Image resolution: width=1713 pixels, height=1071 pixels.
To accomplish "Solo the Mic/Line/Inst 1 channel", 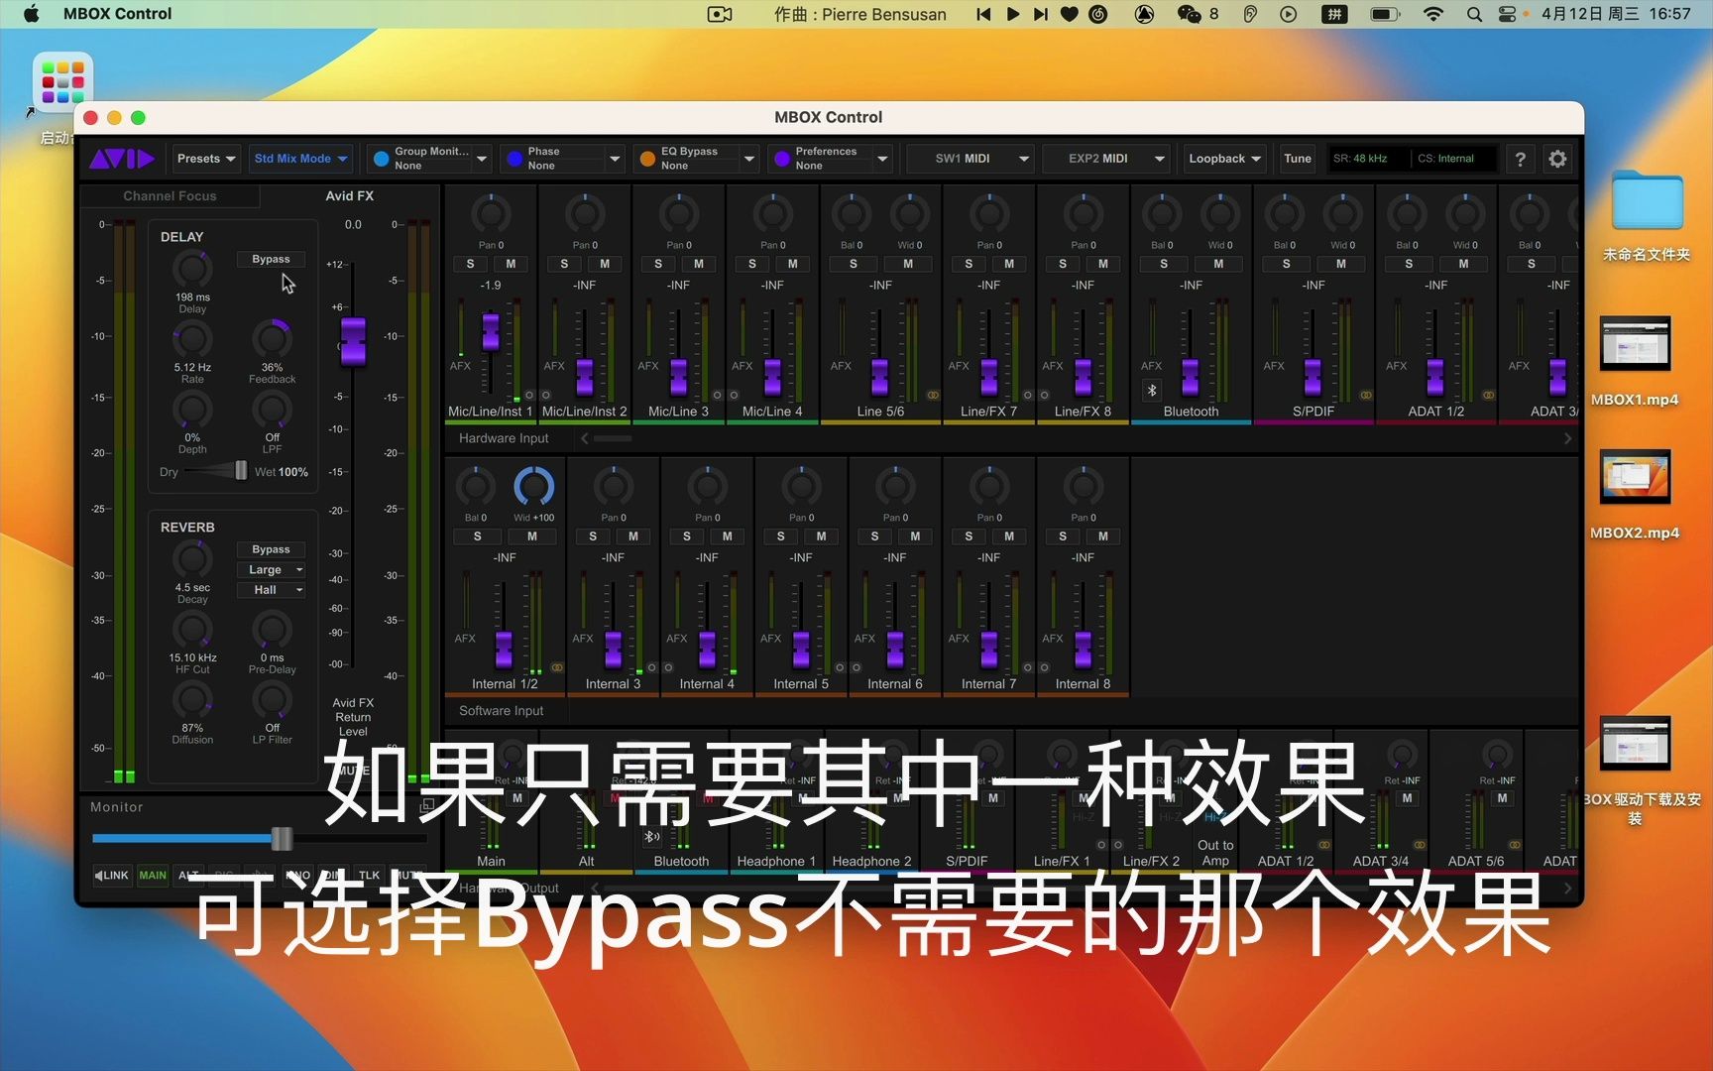I will pyautogui.click(x=470, y=264).
